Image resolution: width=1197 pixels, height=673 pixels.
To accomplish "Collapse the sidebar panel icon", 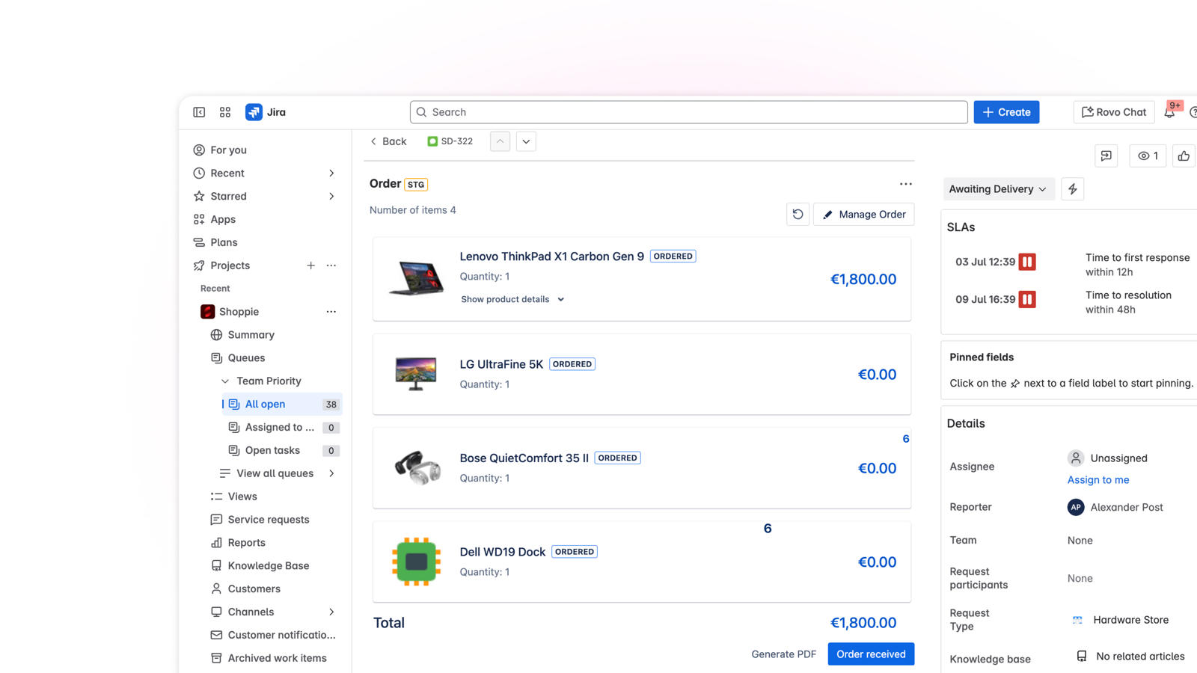I will pyautogui.click(x=199, y=112).
